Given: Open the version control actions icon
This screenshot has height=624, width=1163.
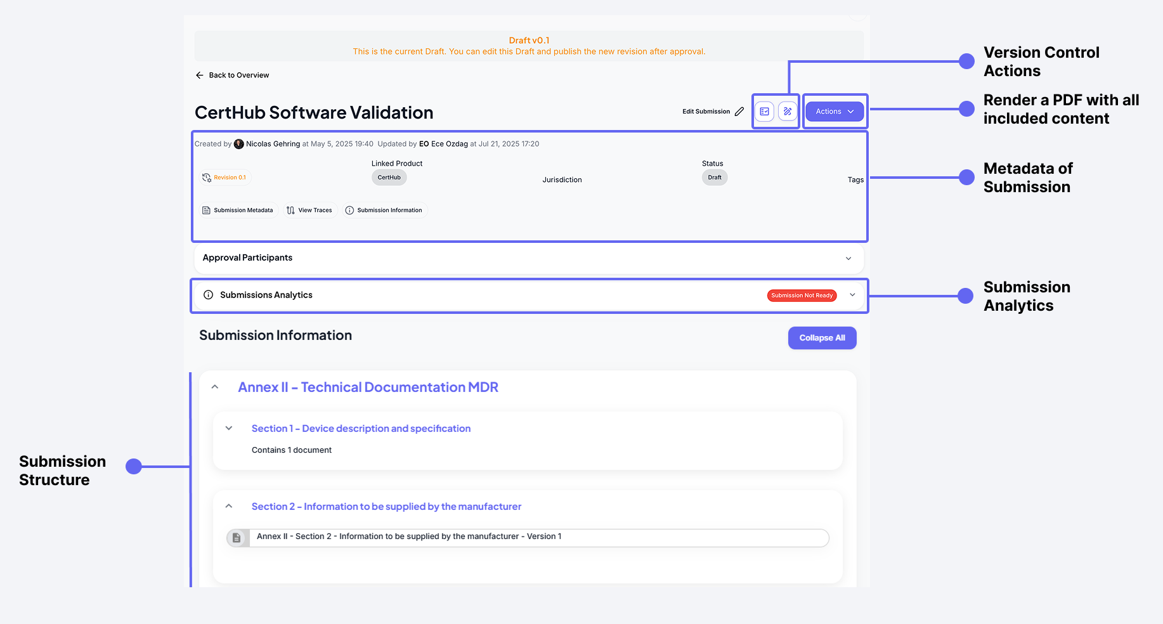Looking at the screenshot, I should (764, 111).
